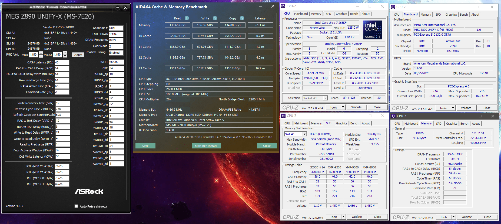This screenshot has width=501, height=224.
Task: Click the info icon next to Write
Action: (215, 18)
